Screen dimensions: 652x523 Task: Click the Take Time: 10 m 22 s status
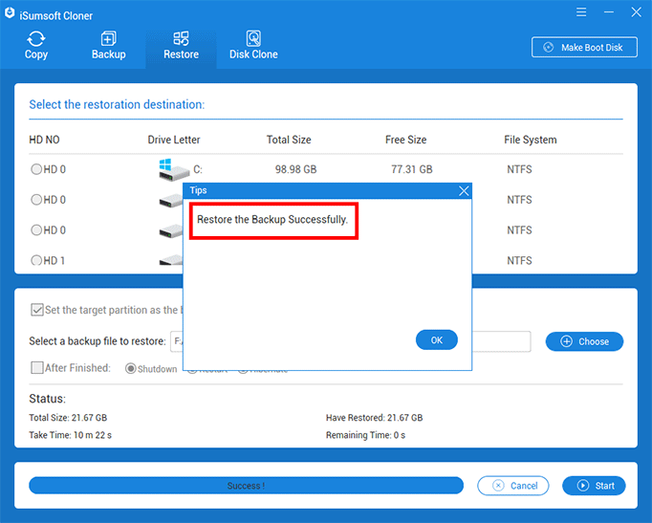(x=71, y=435)
